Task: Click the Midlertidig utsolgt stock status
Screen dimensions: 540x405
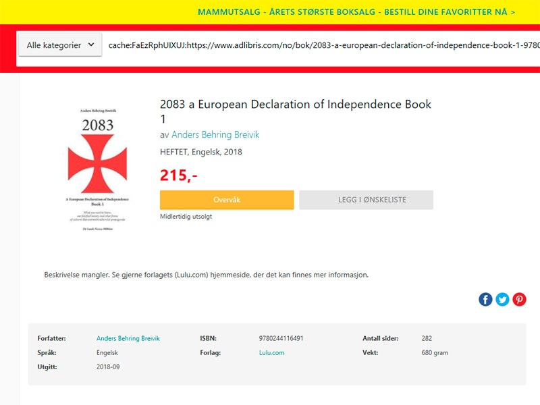Action: [x=186, y=217]
